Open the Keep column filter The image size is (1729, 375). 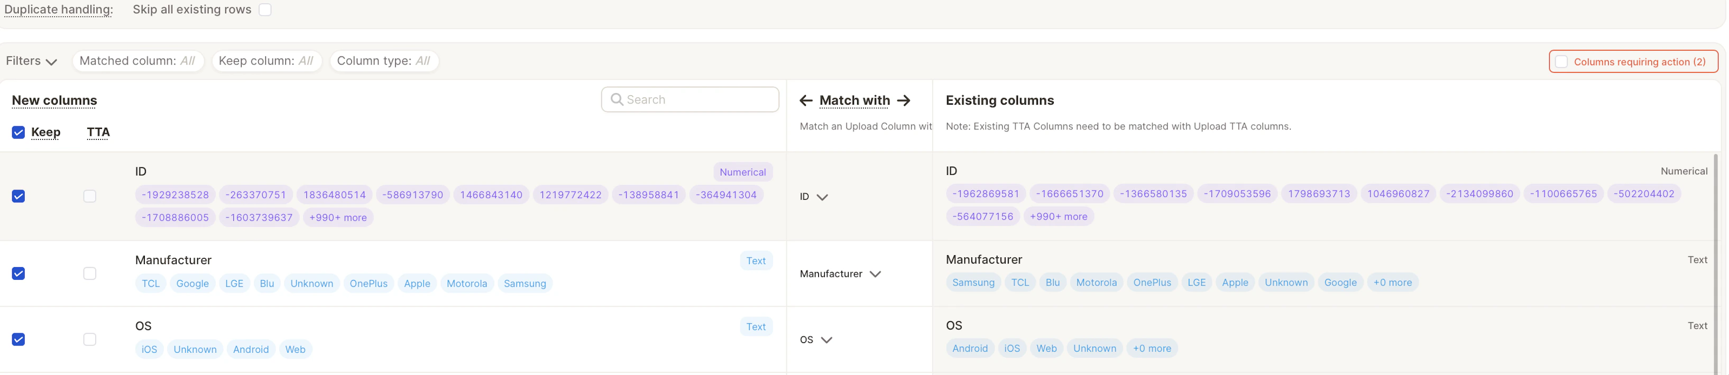click(266, 61)
